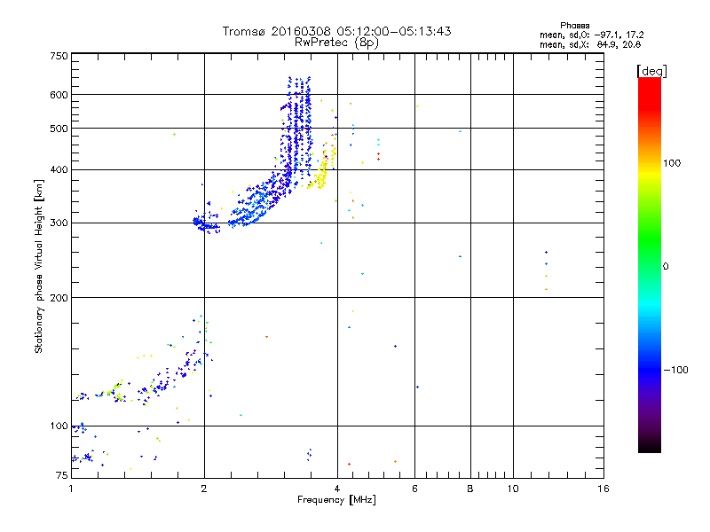The width and height of the screenshot is (710, 532).
Task: Click the '[deg]' colorbar unit label
Action: 651,71
